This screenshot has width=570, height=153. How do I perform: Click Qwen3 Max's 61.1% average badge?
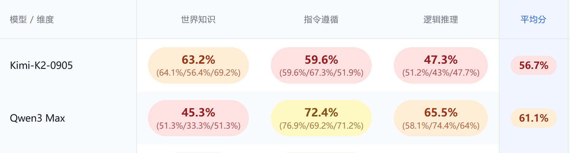tap(534, 118)
